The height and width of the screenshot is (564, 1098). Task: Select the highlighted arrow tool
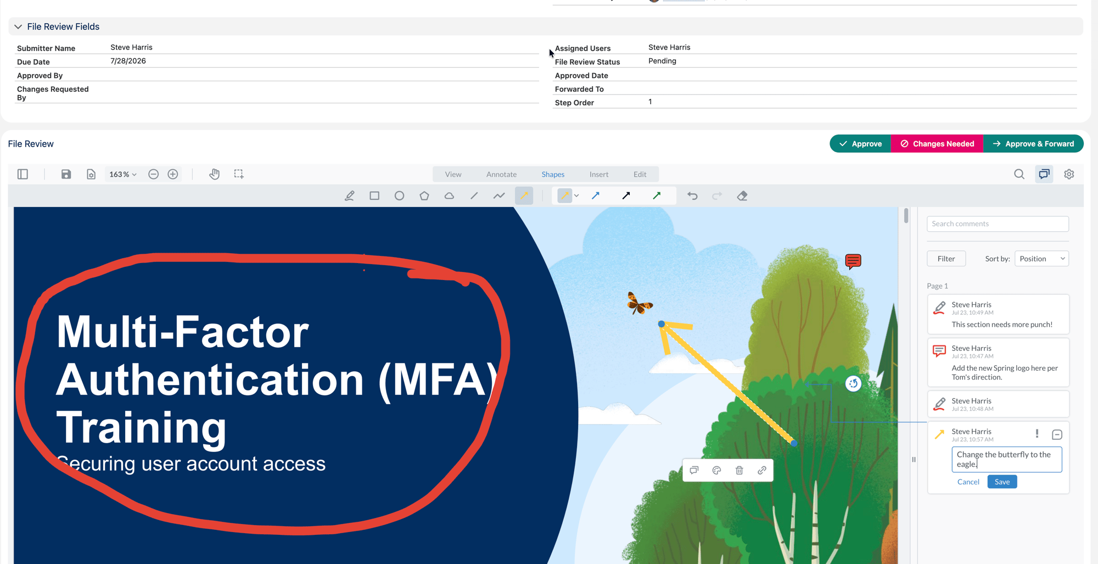[x=524, y=196]
